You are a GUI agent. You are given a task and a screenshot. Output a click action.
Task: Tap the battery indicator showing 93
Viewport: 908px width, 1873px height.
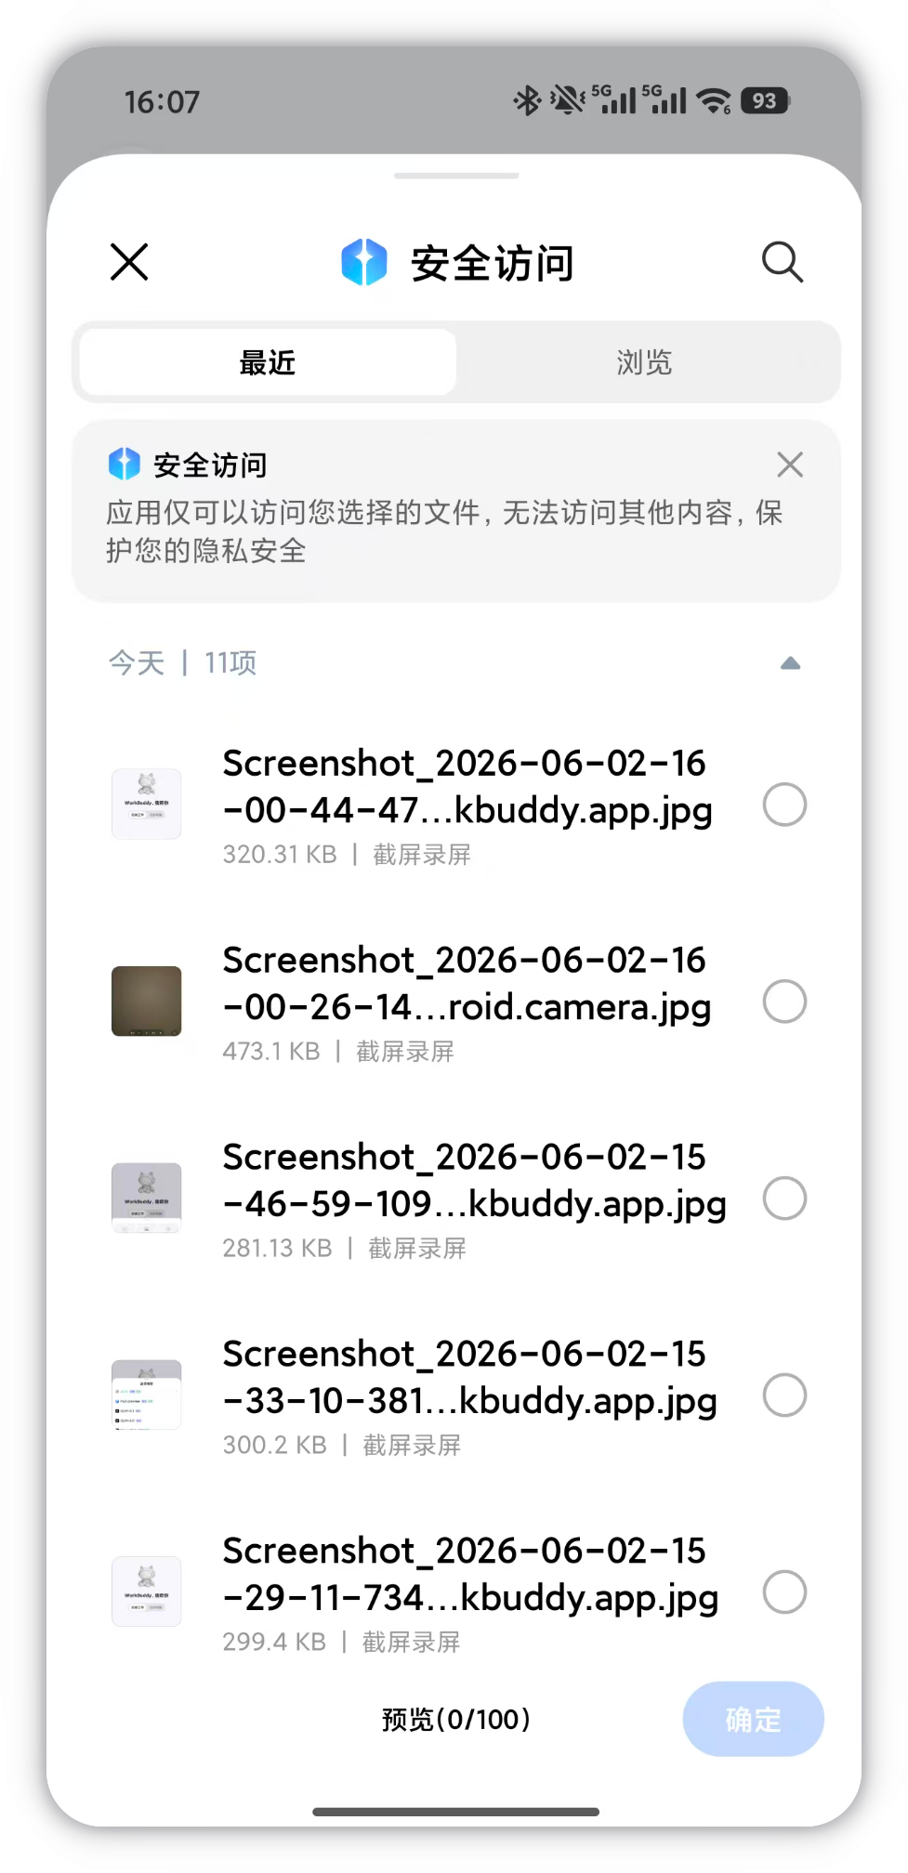coord(765,100)
